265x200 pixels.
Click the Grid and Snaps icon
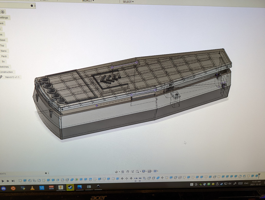point(149,171)
